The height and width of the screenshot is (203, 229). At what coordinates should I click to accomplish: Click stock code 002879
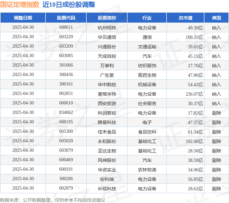[66, 188]
